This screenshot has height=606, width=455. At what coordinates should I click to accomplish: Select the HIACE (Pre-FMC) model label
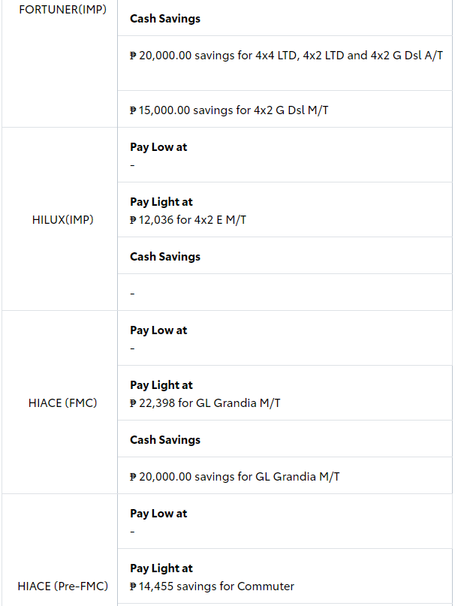tap(62, 586)
